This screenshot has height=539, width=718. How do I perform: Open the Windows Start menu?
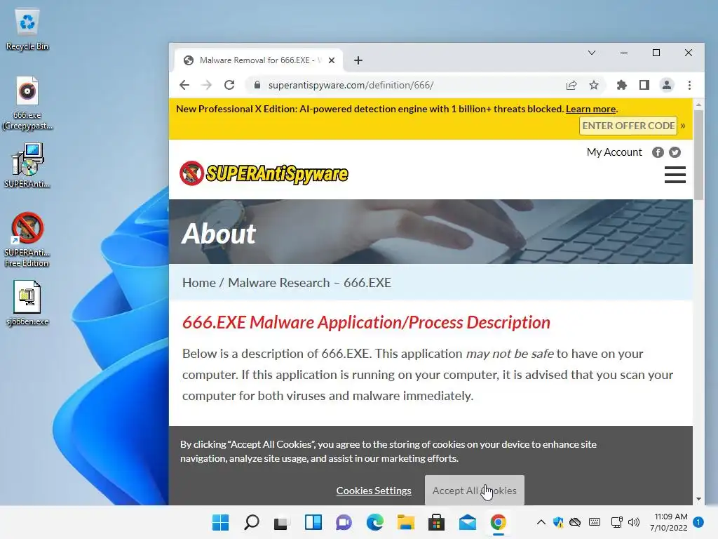[220, 522]
